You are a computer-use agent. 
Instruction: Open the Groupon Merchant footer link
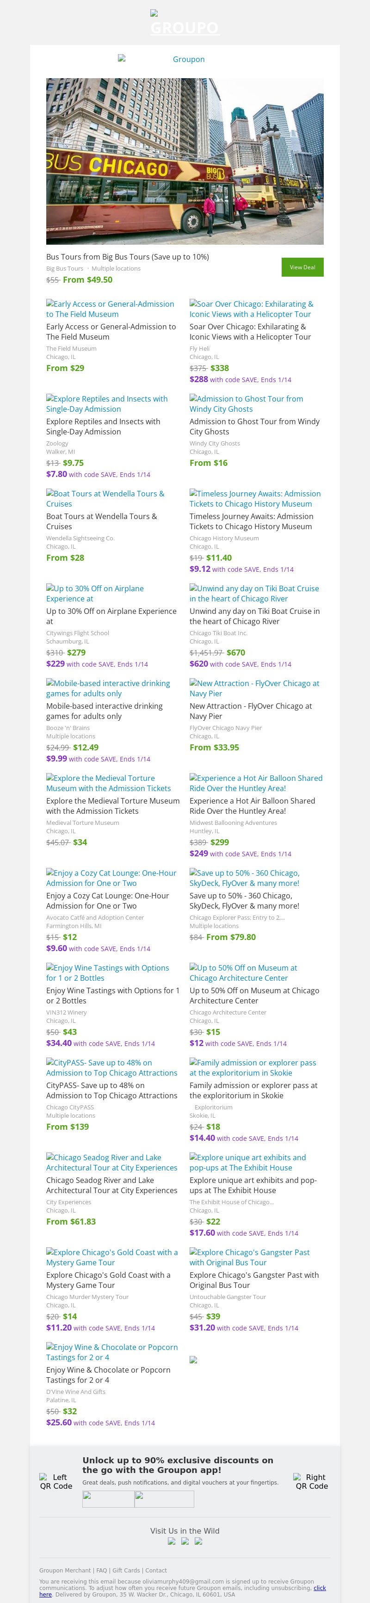[x=65, y=1570]
